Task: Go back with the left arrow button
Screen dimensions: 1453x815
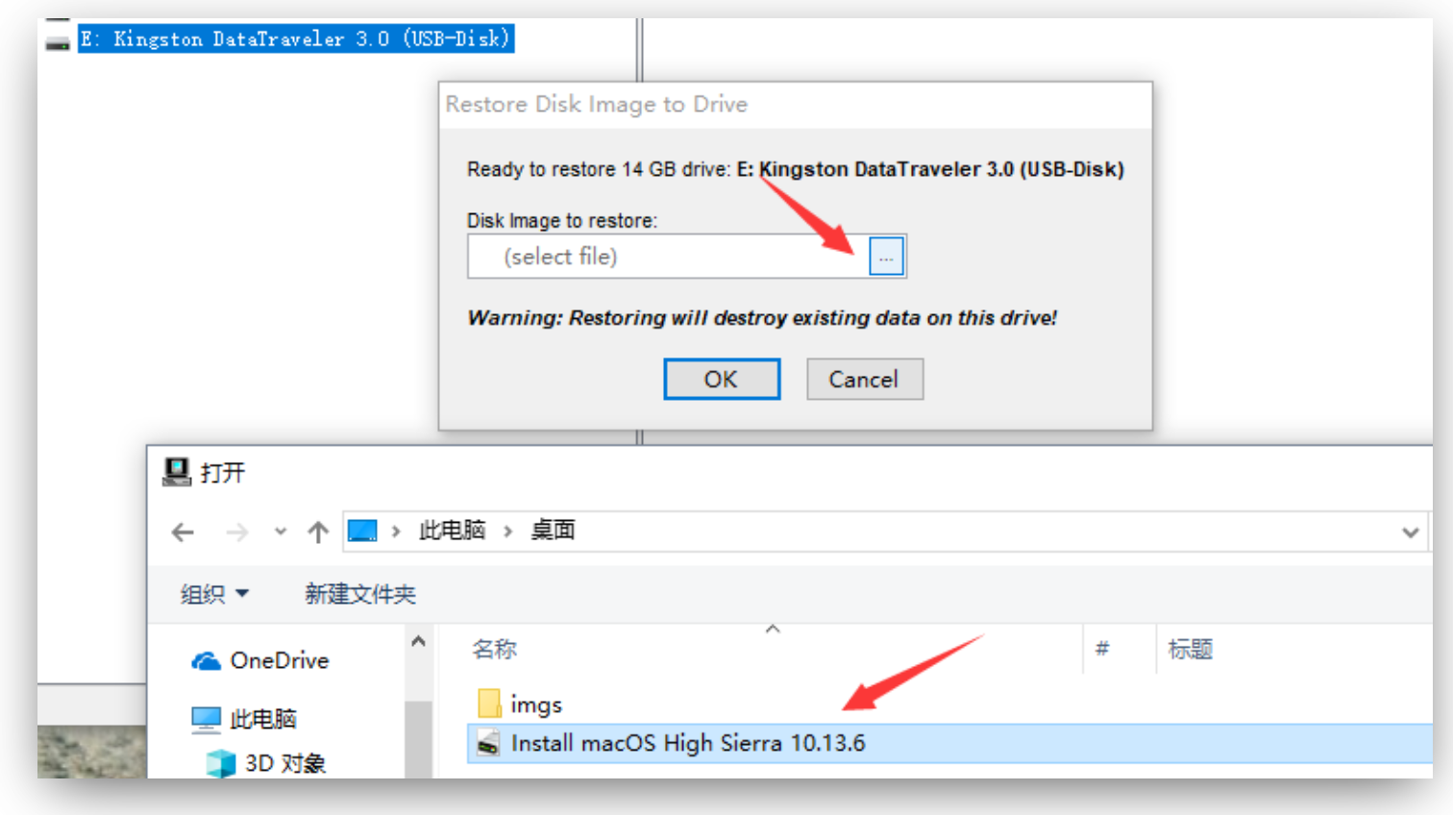Action: pyautogui.click(x=183, y=531)
